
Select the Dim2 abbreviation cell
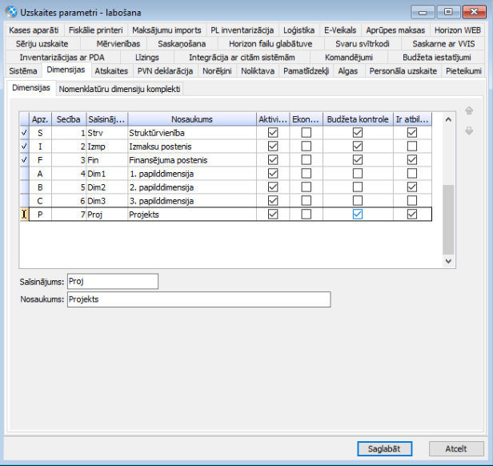tap(107, 187)
